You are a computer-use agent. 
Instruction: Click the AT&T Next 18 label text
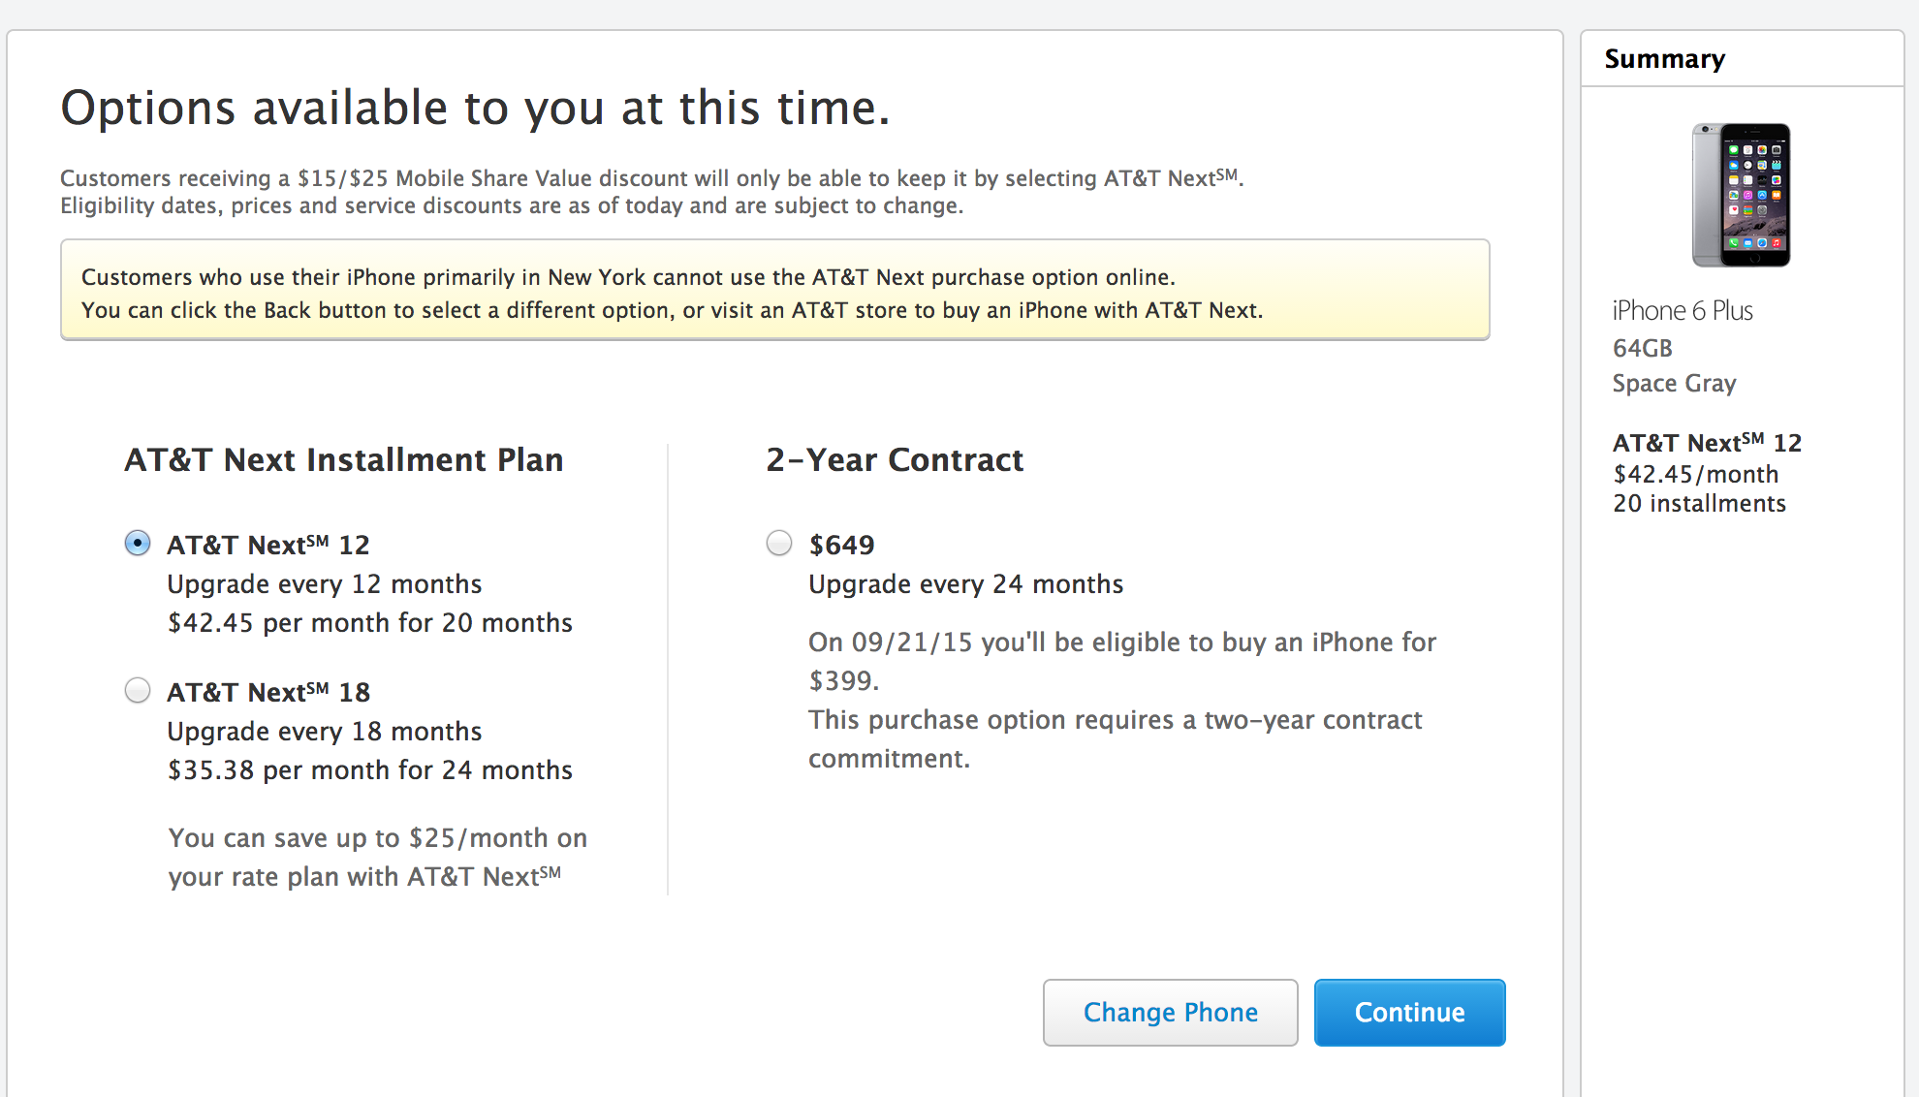[268, 692]
